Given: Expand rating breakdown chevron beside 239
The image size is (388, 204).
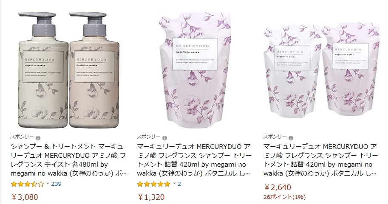Looking at the screenshot, I should click(48, 184).
